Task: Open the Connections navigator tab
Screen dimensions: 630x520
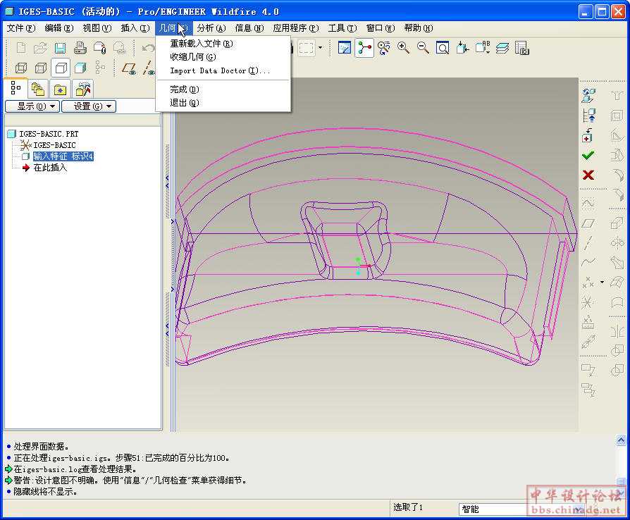Action: (83, 89)
